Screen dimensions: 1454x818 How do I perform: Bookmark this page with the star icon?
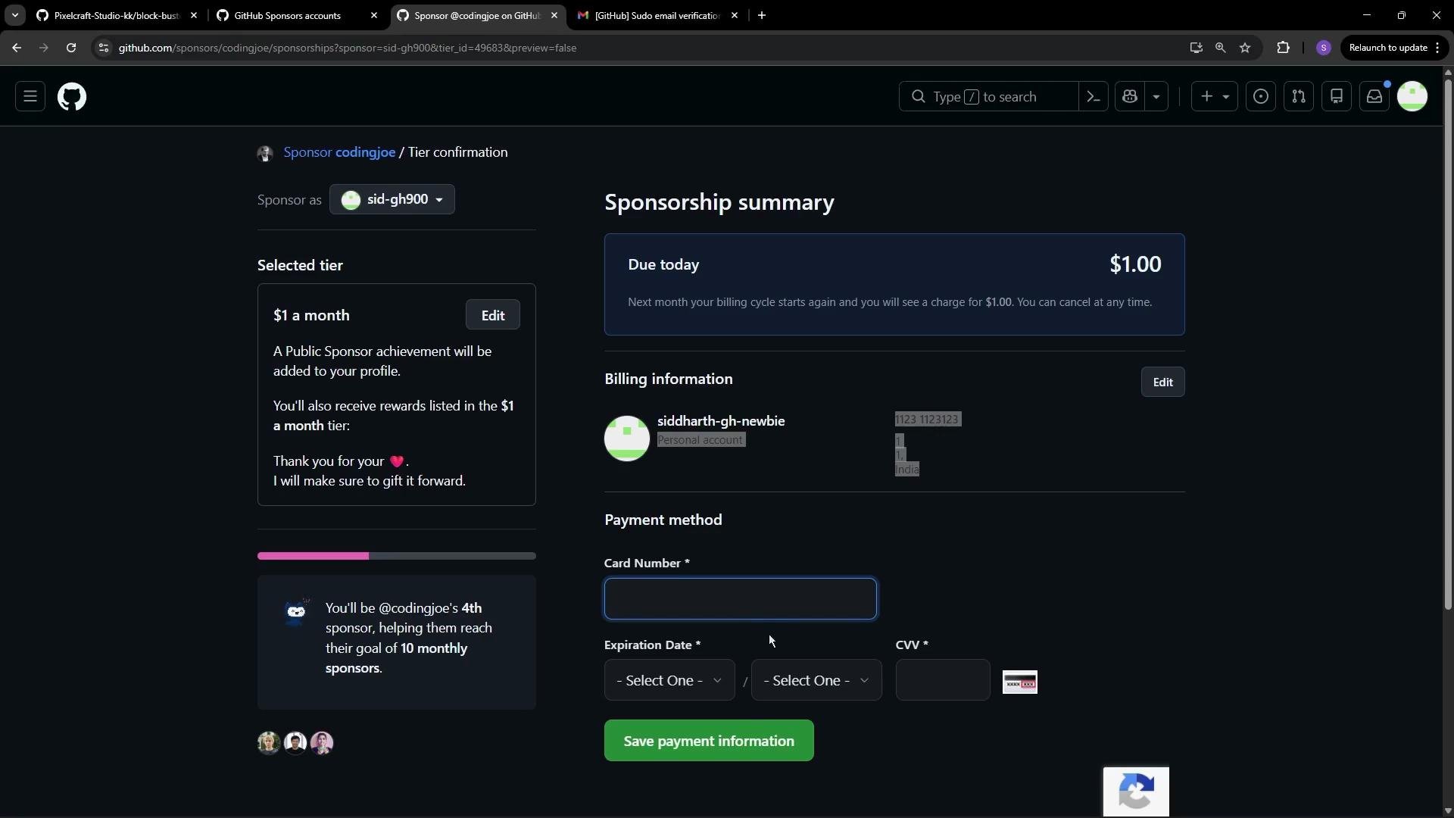[1245, 48]
